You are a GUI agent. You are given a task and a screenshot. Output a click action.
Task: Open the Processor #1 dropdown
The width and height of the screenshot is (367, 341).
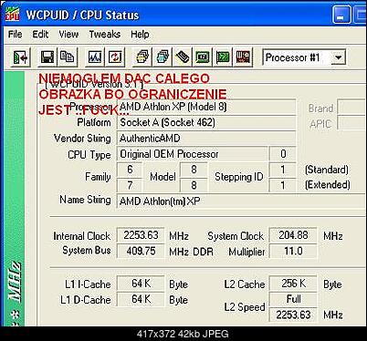pos(338,57)
